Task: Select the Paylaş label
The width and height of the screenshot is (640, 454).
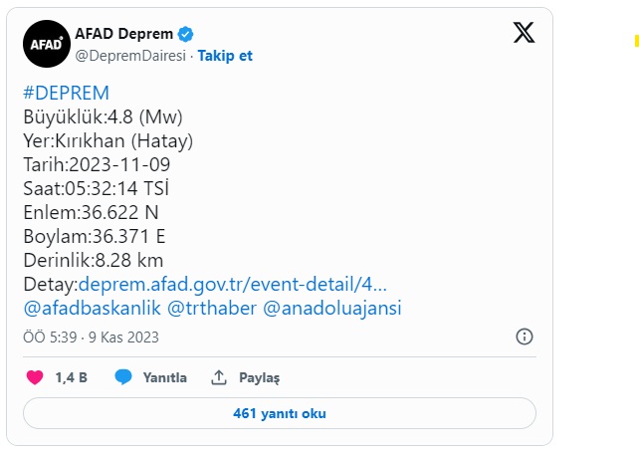Action: [259, 378]
